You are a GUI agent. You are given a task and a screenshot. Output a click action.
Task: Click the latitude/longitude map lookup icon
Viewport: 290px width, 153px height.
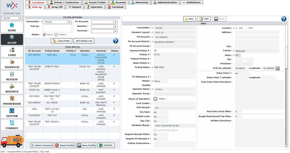coord(278,69)
